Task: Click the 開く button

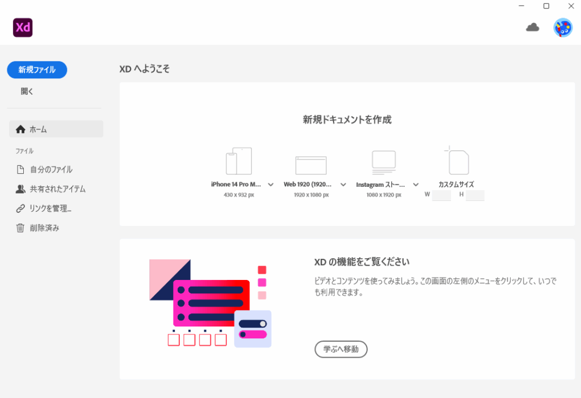Action: (27, 91)
